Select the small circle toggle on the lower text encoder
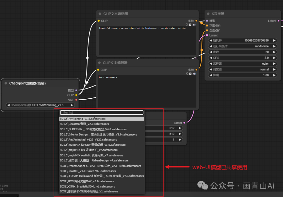The width and height of the screenshot is (283, 197). click(x=187, y=74)
